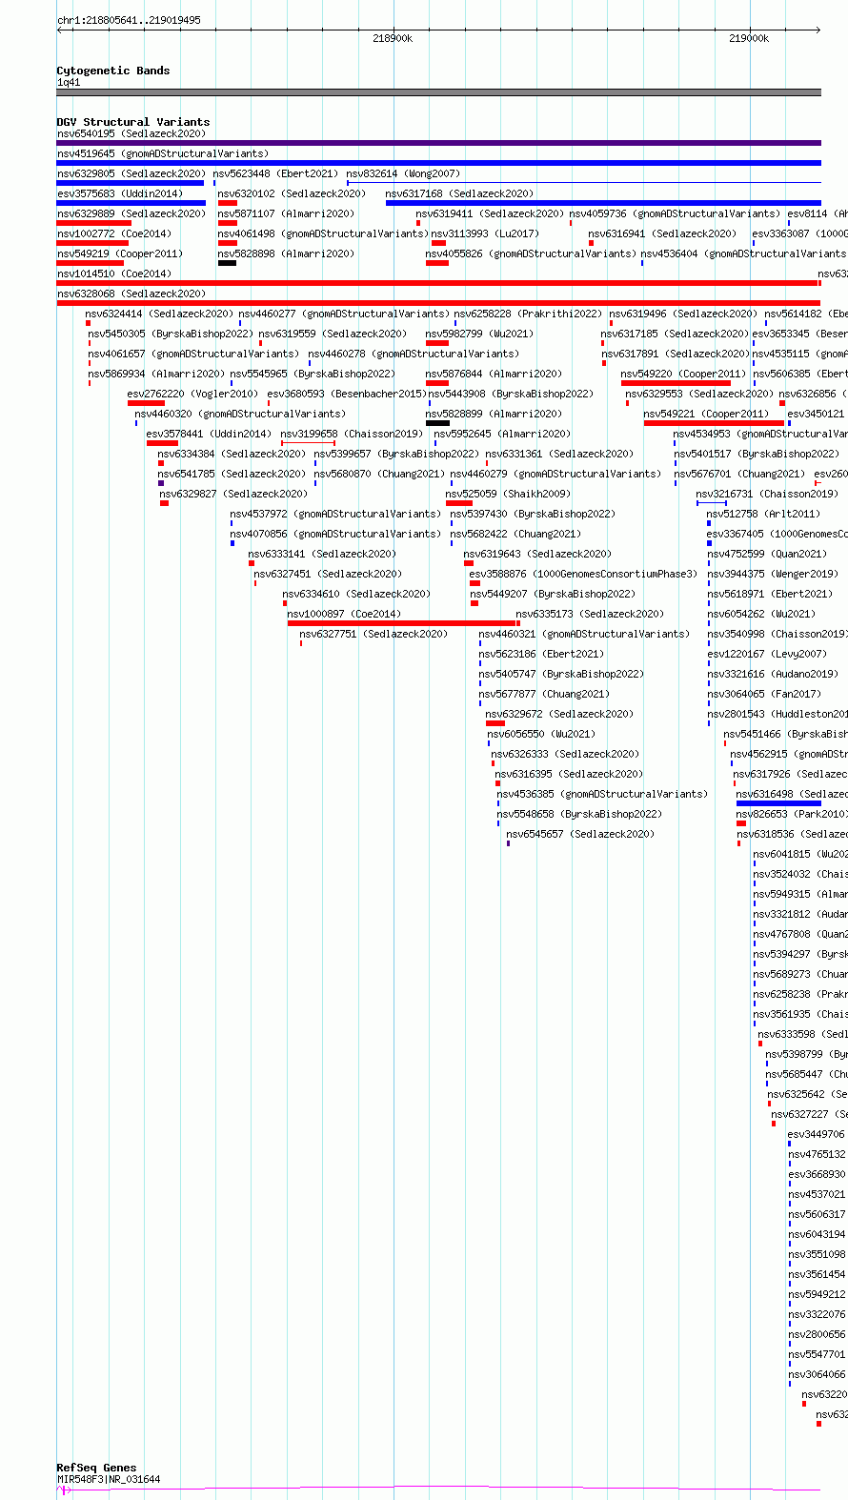This screenshot has width=848, height=1500.
Task: Open variant nsv4519645 gnomADStructuralVariants label
Action: pos(163,153)
